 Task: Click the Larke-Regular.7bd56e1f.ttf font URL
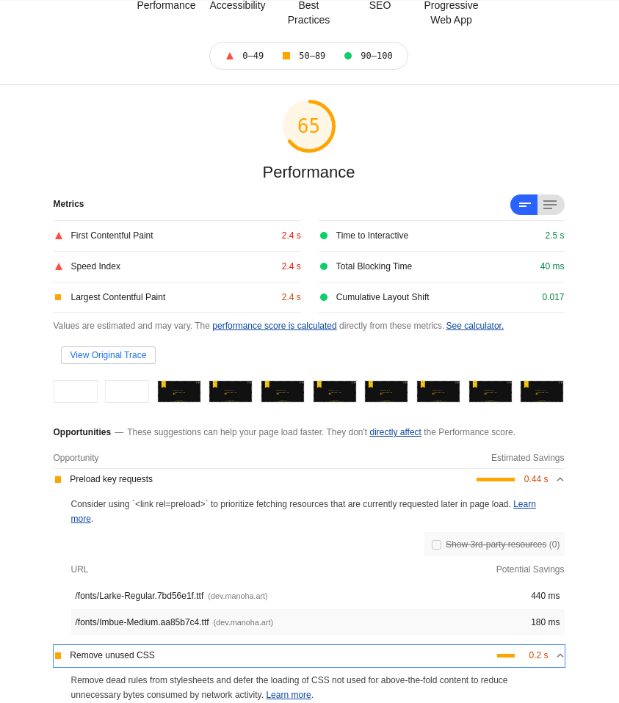[140, 596]
